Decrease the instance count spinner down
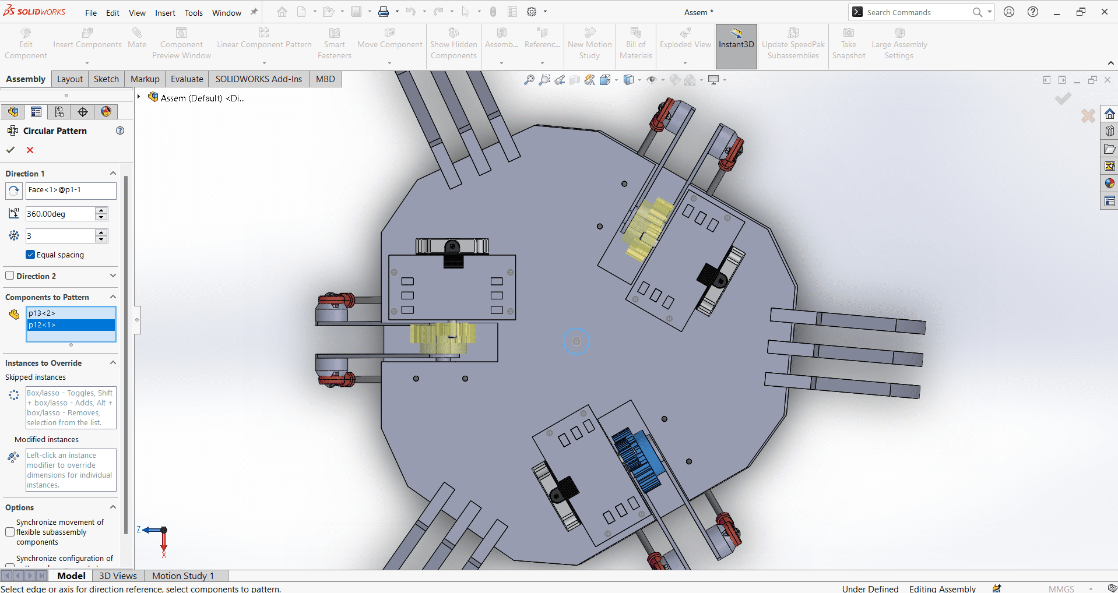Screen dimensions: 1118x593 (x=101, y=239)
